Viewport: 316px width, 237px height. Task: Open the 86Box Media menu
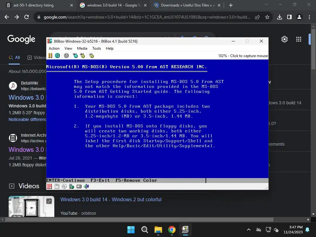82,48
